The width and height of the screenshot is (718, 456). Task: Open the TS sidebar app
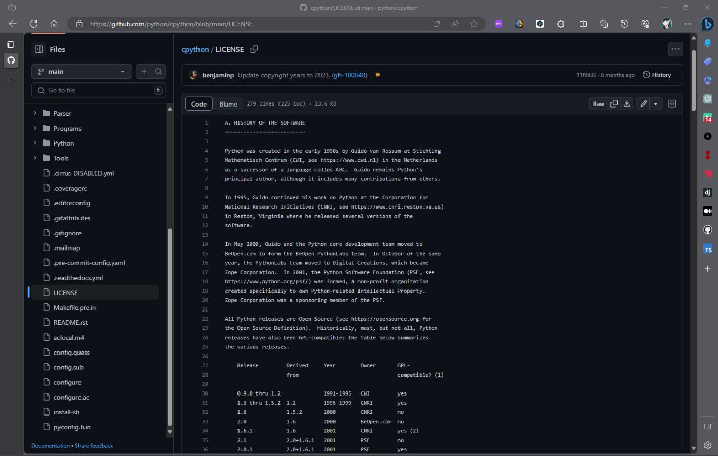pos(708,249)
